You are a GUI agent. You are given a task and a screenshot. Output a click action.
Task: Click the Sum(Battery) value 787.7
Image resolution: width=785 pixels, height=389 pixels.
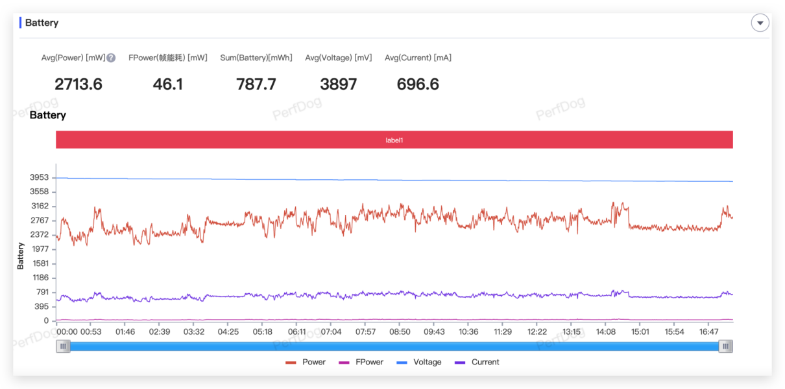click(256, 84)
